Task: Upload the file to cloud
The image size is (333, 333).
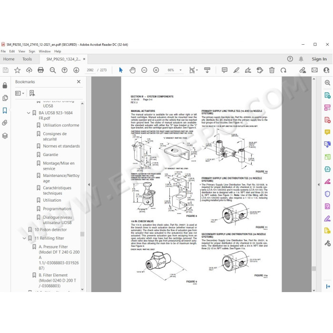Action: tap(29, 70)
